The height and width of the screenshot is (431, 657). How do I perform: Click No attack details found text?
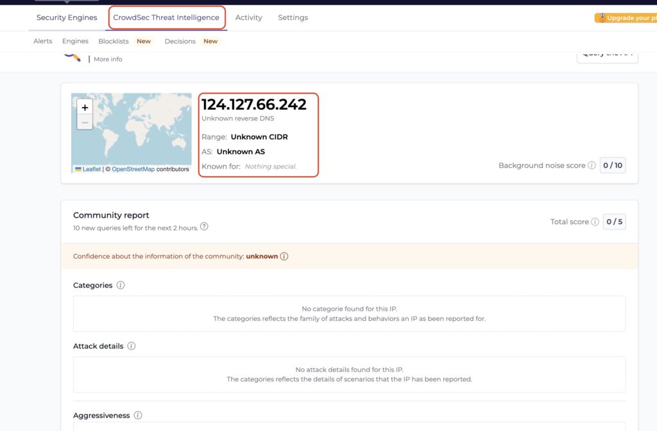(350, 370)
